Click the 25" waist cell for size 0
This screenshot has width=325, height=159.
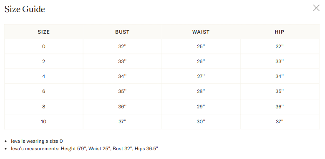pos(201,46)
